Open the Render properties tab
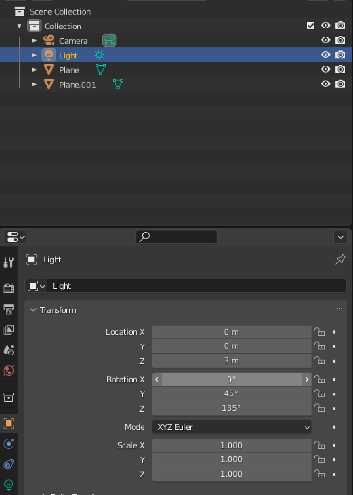The image size is (353, 495). (x=8, y=288)
